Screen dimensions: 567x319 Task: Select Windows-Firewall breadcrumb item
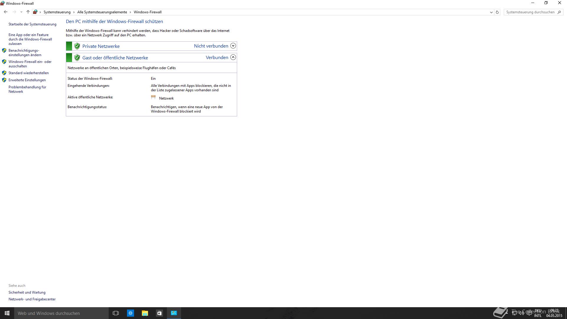pyautogui.click(x=148, y=12)
